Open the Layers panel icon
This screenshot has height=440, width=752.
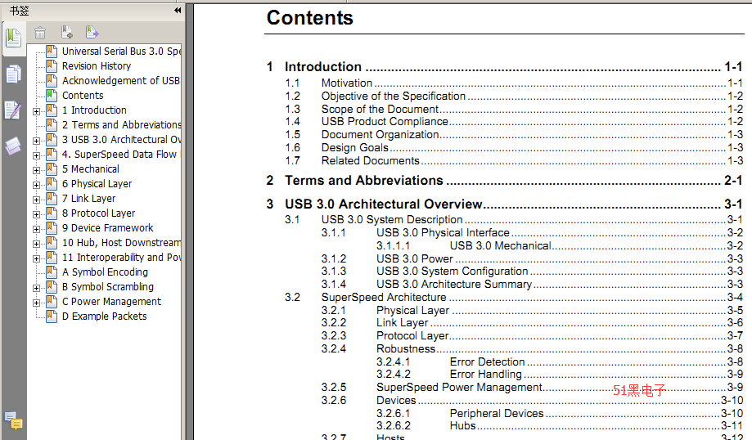click(13, 146)
